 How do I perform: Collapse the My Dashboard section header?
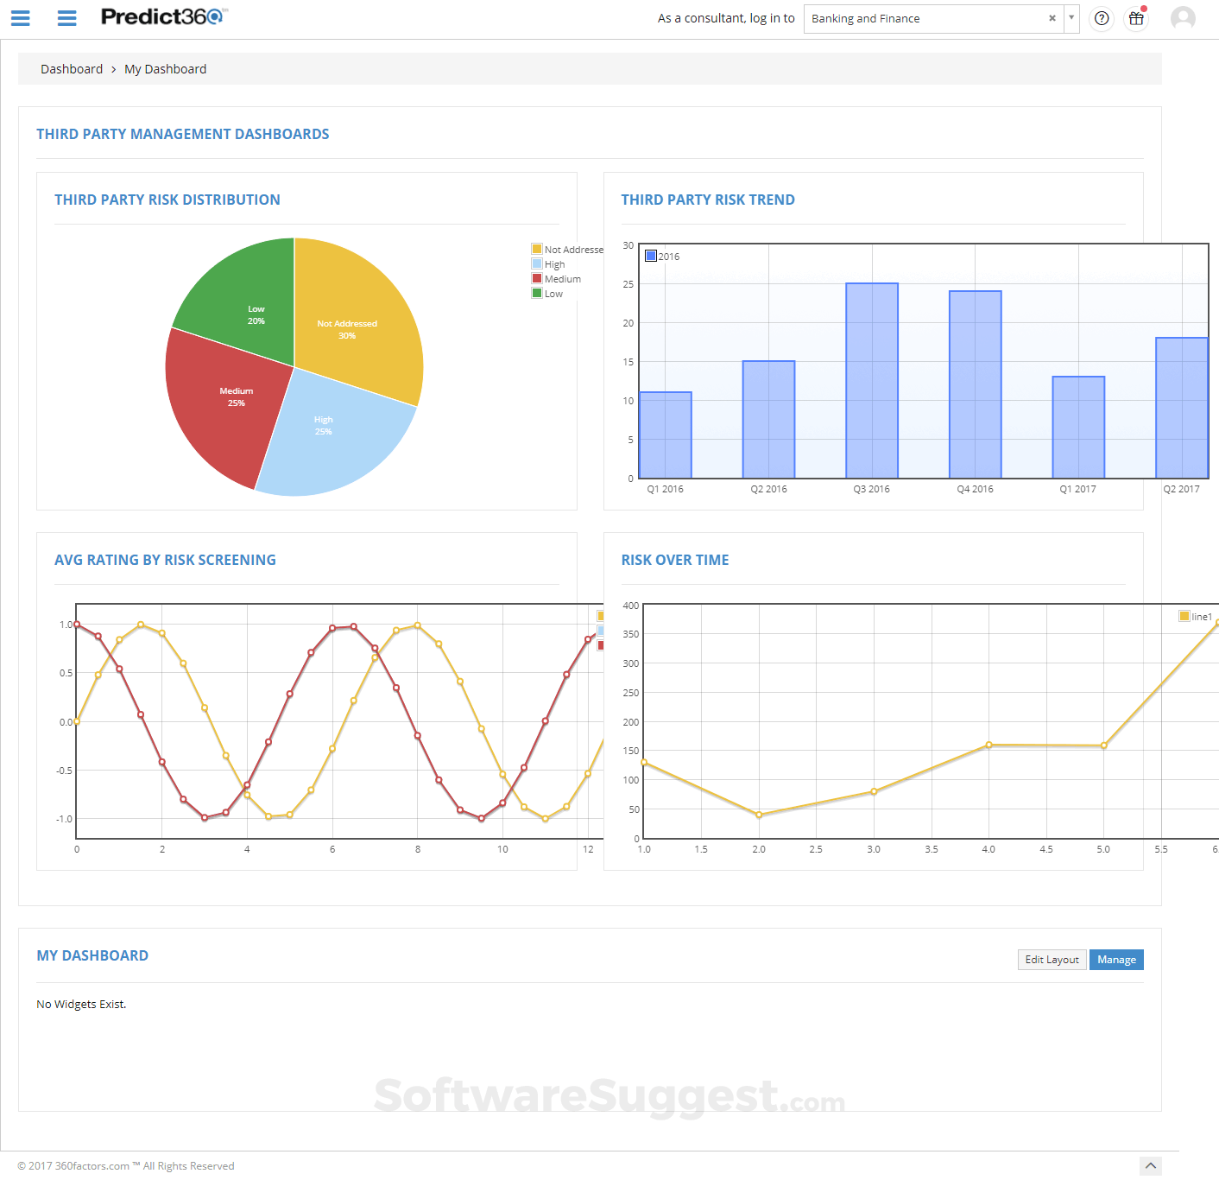(92, 955)
